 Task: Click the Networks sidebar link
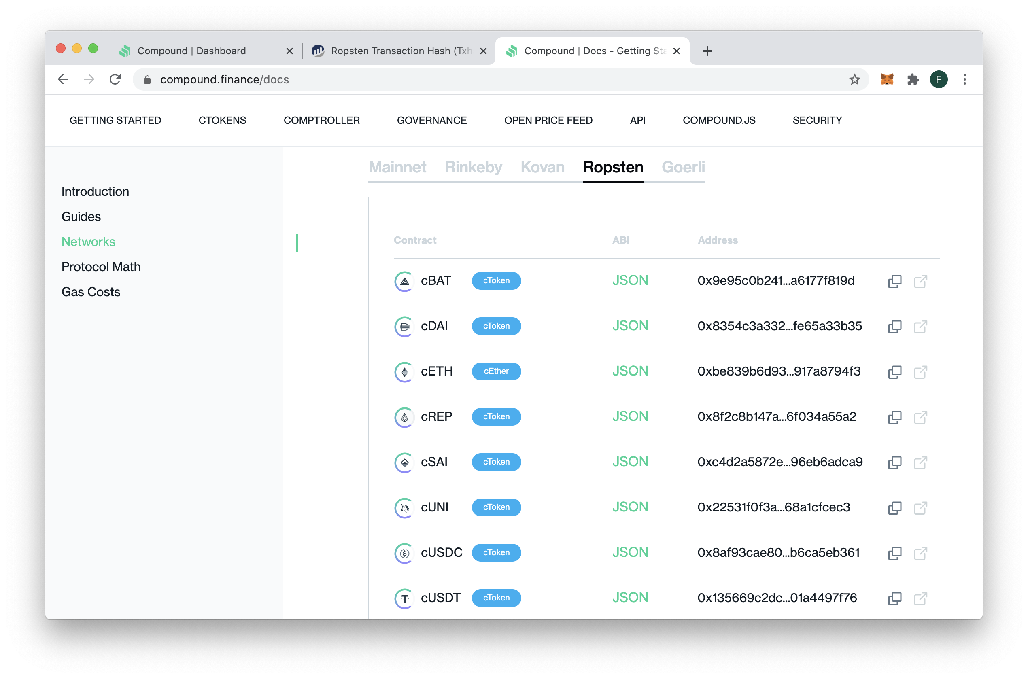tap(88, 241)
